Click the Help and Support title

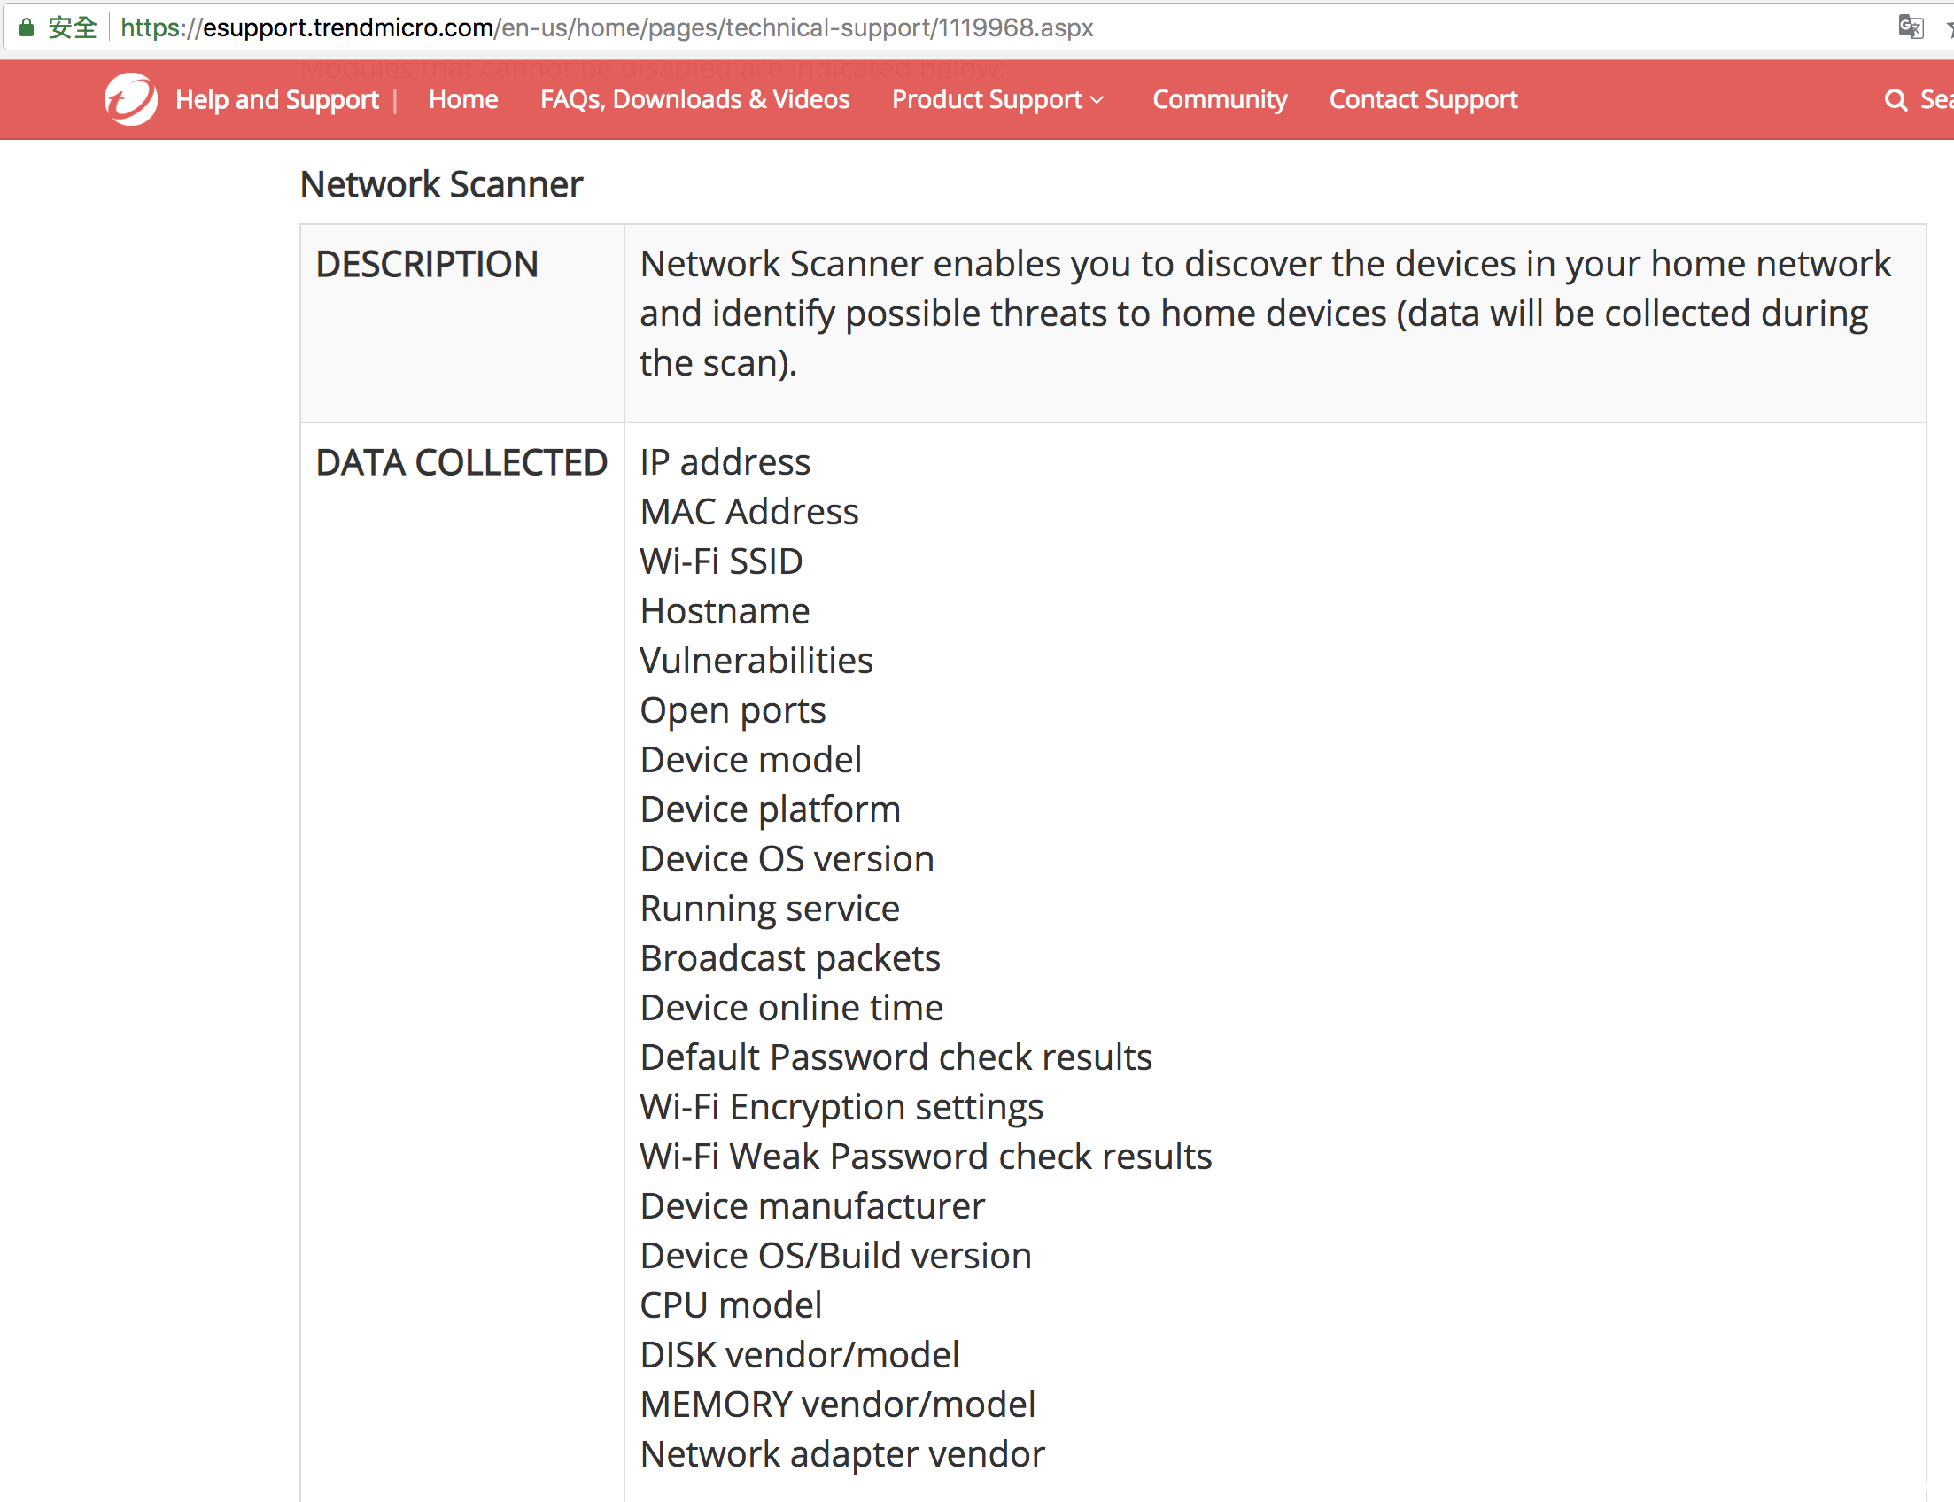point(277,99)
